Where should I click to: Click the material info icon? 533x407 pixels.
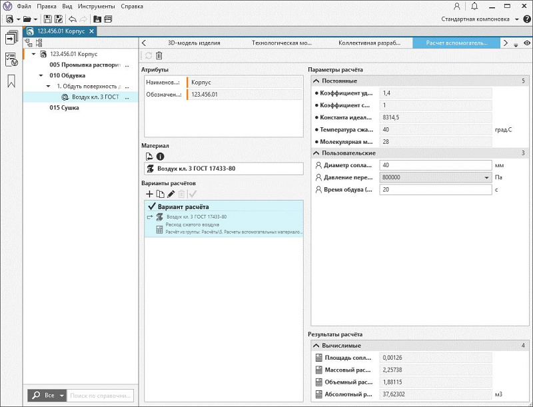(160, 157)
